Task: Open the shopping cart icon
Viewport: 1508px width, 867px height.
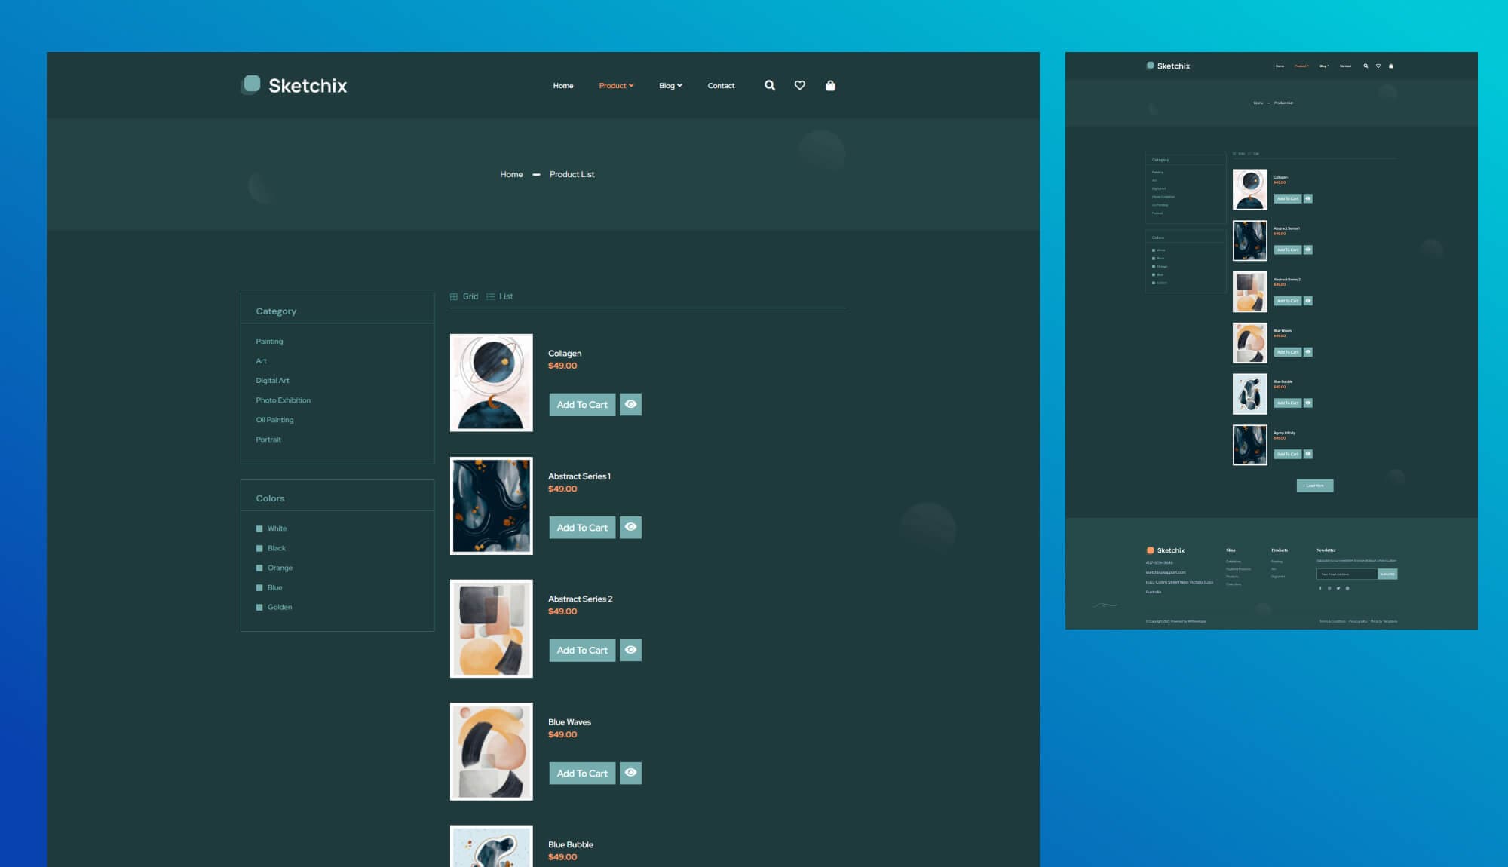Action: coord(830,86)
